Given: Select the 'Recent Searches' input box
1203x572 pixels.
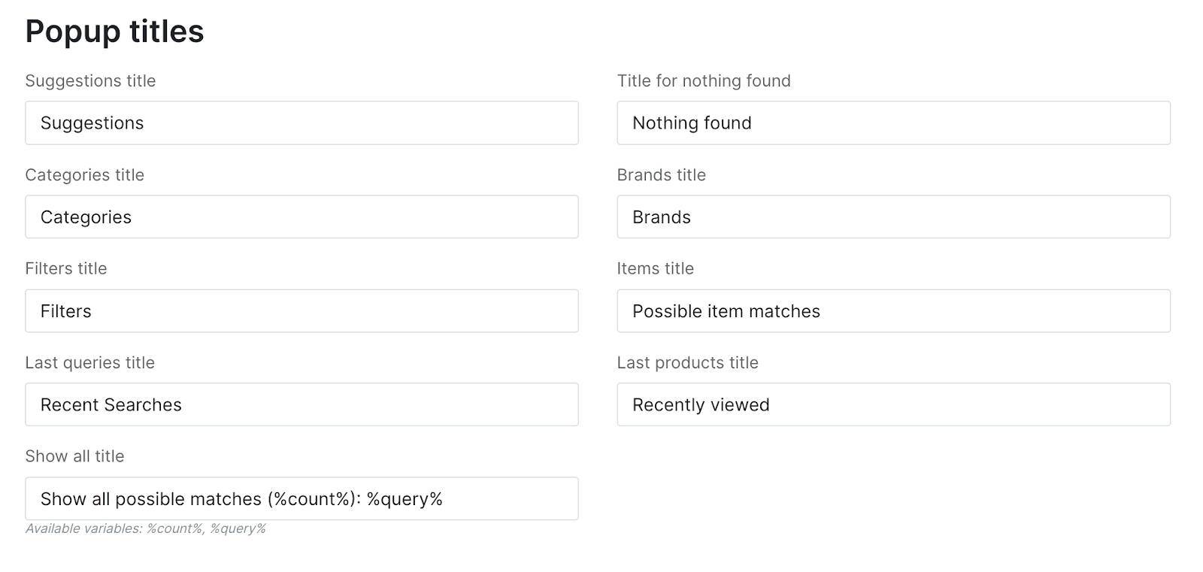Looking at the screenshot, I should point(301,405).
